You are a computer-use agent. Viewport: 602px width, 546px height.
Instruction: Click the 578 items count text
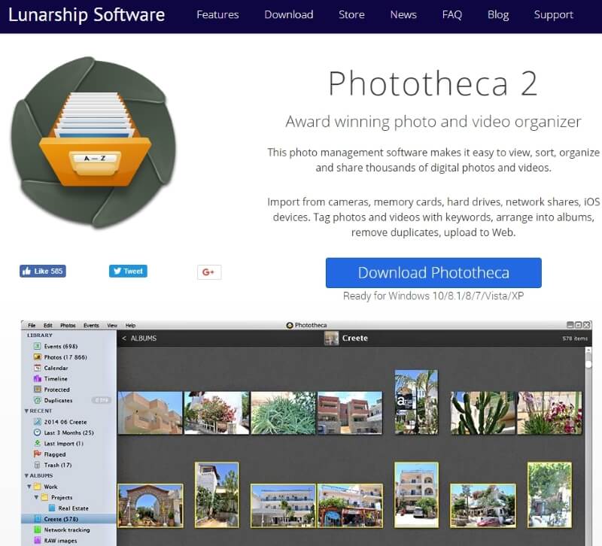pos(575,338)
